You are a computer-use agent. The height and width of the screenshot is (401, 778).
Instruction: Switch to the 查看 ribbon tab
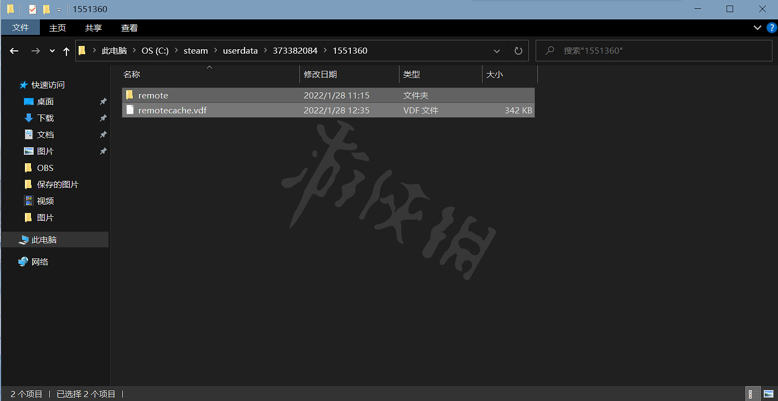click(129, 28)
